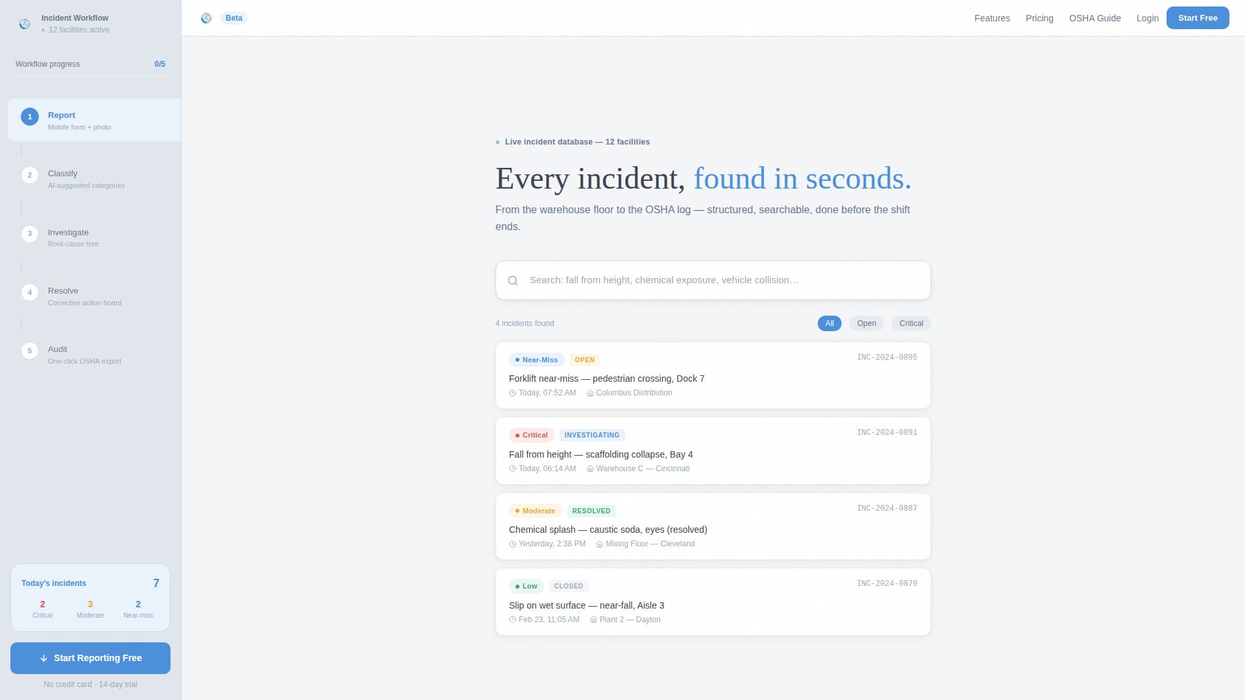Click the No credit card 14-day trial note
1245x700 pixels.
tap(90, 685)
